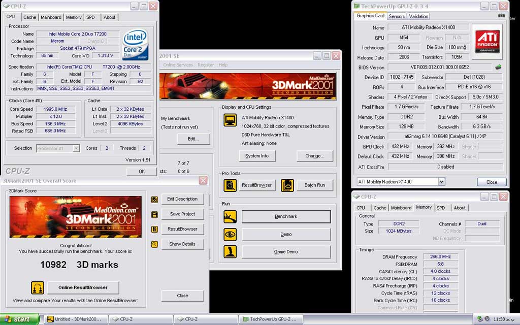Click the Demo button
Screen dimensions: 520x325
tap(286, 235)
